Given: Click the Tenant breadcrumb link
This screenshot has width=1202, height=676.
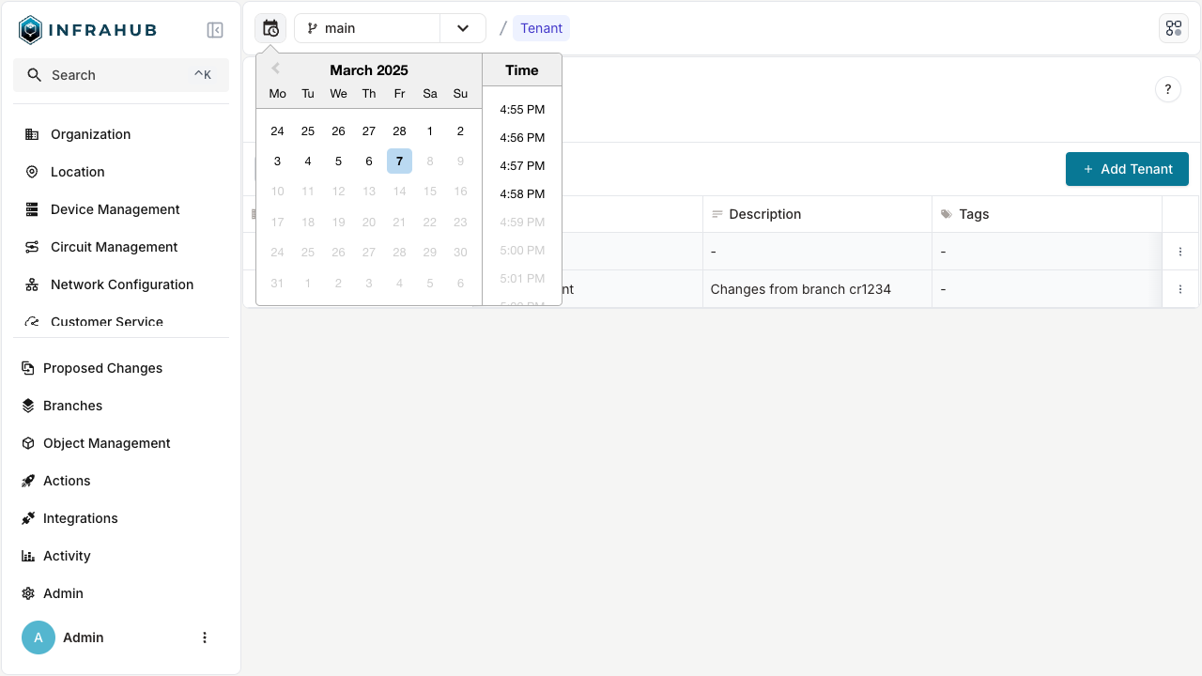Looking at the screenshot, I should 541,28.
